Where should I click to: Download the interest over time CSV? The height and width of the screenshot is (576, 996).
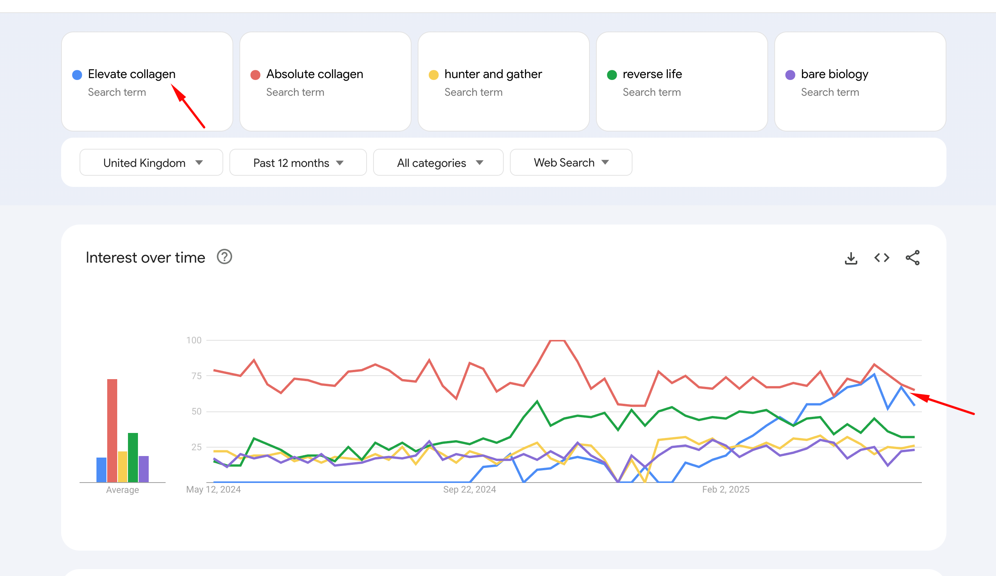pos(851,258)
